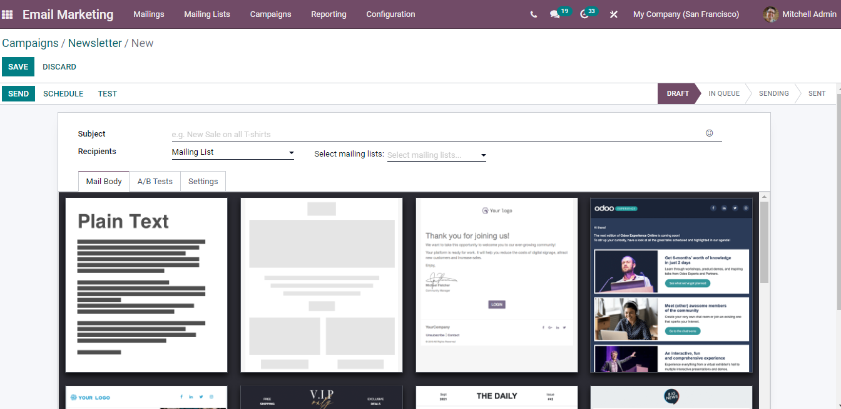Click the debug tools wrench icon

pyautogui.click(x=613, y=14)
